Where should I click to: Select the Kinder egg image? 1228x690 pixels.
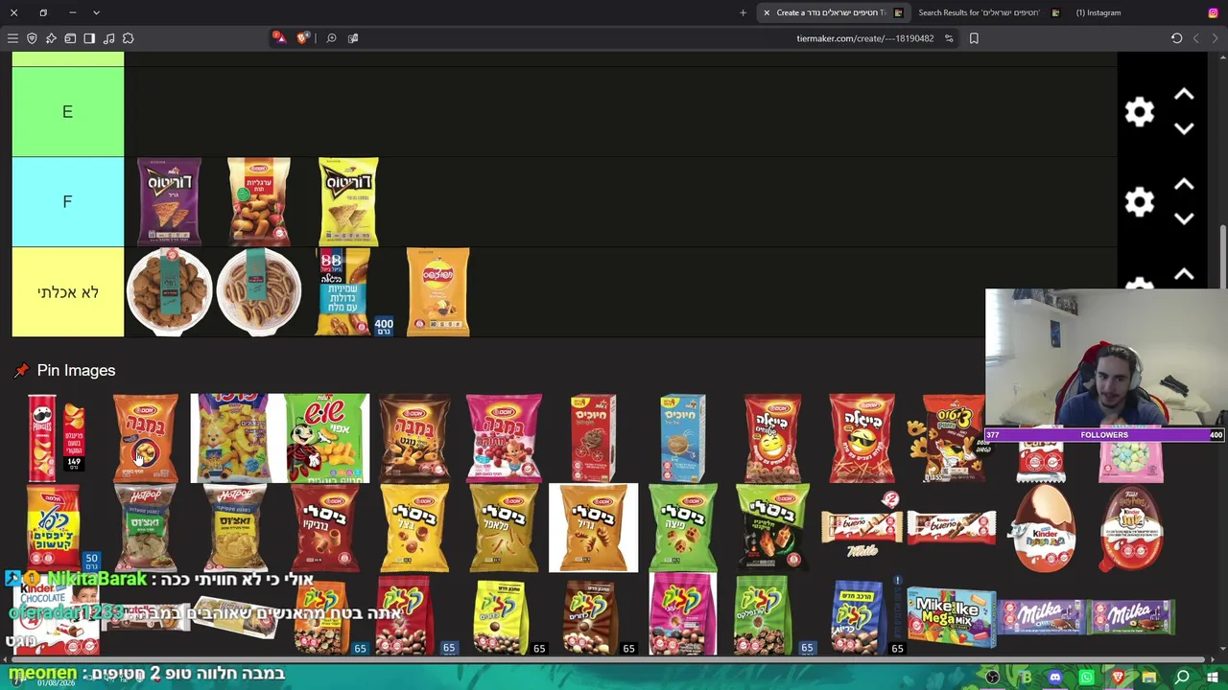tap(1043, 528)
